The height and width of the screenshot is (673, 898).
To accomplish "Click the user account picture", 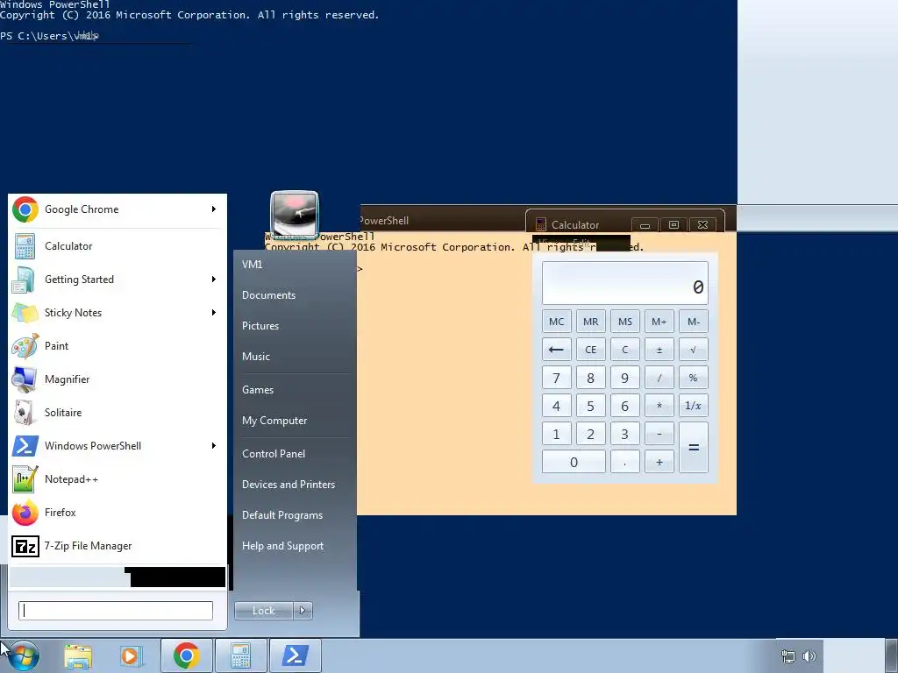I will (295, 215).
